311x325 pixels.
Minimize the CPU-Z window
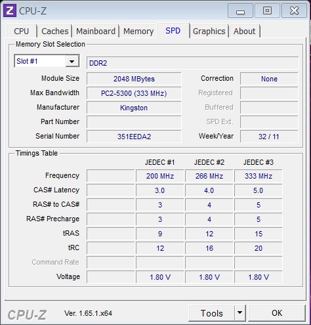click(240, 11)
